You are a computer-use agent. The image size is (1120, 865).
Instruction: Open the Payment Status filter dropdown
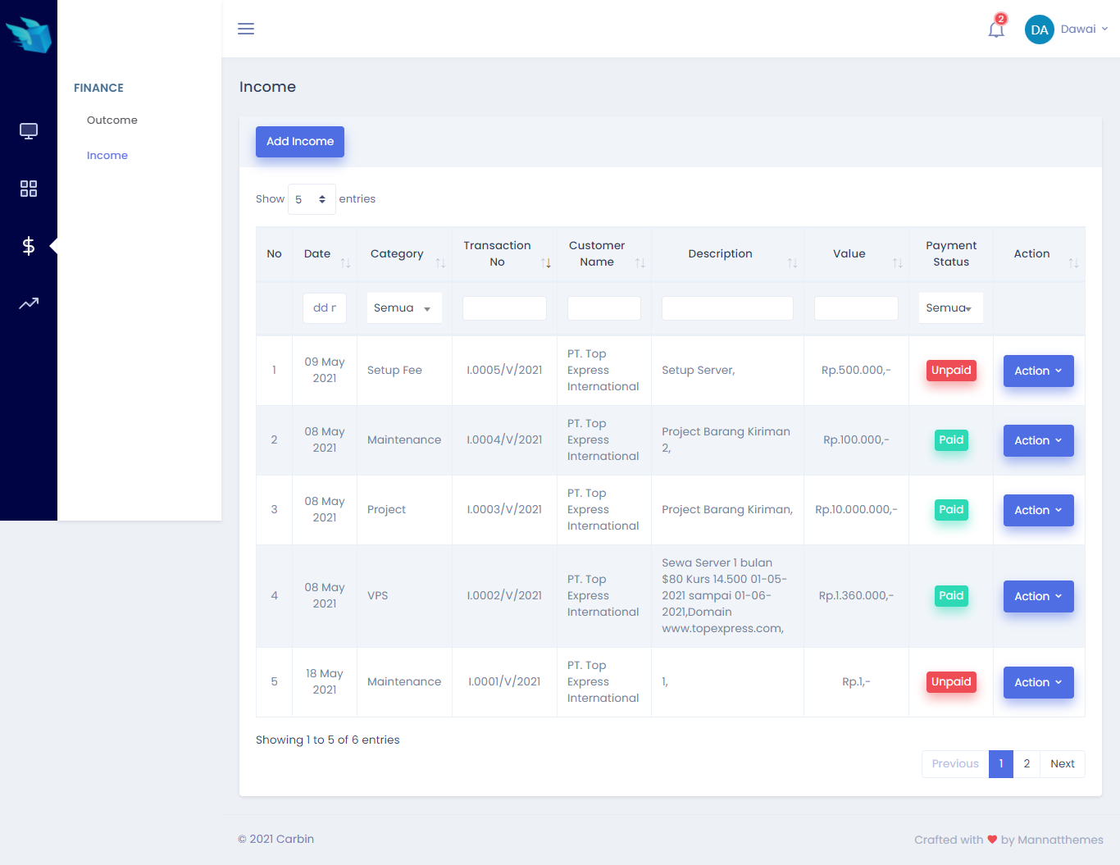click(949, 308)
